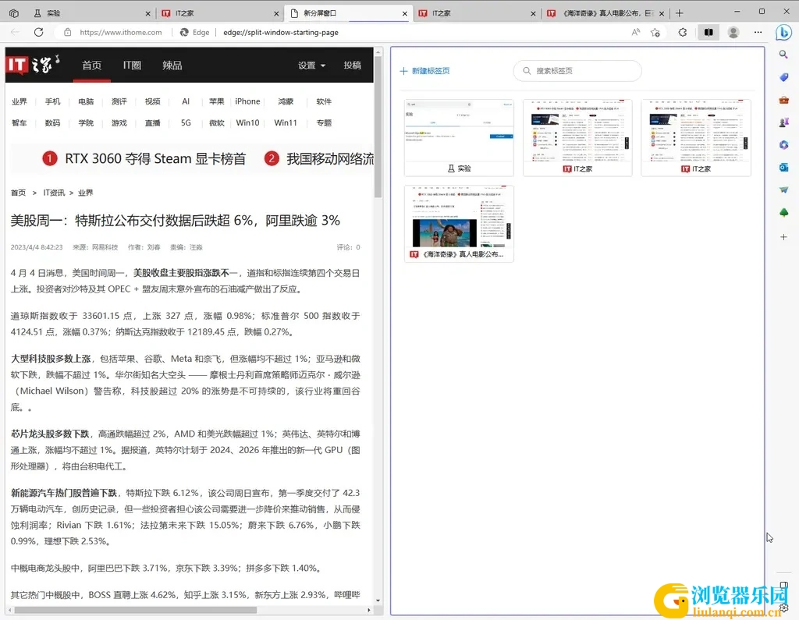Open the Bing chat sidebar icon
Screen dimensions: 799x620
pos(783,32)
